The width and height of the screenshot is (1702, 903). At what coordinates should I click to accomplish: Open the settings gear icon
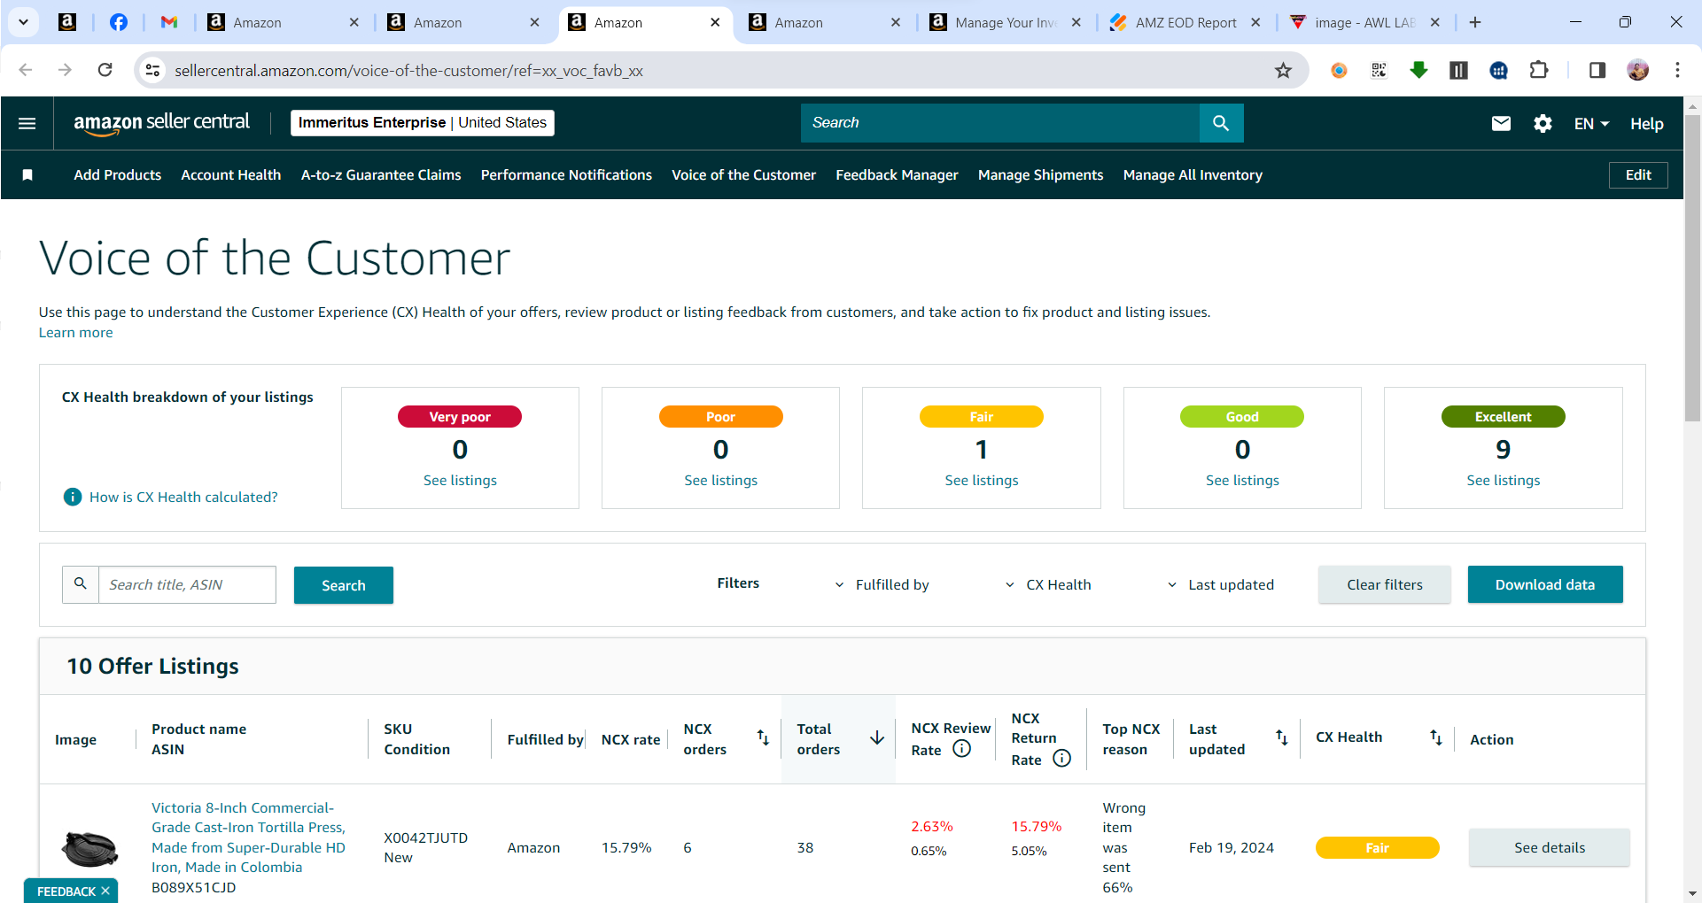pos(1543,123)
